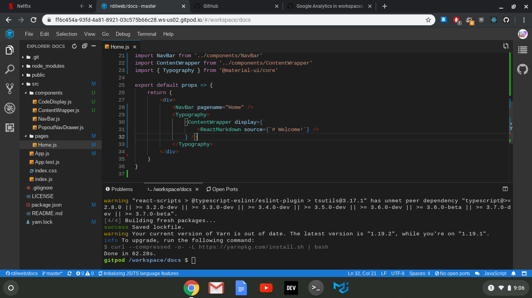Image resolution: width=532 pixels, height=298 pixels.
Task: Click the user avatar in the top right
Action: (x=522, y=34)
